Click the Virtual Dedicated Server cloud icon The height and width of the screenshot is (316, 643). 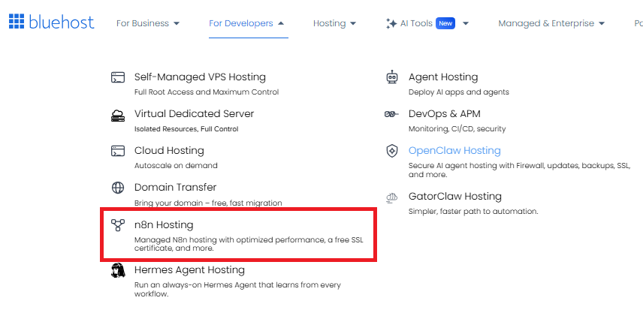(x=118, y=115)
